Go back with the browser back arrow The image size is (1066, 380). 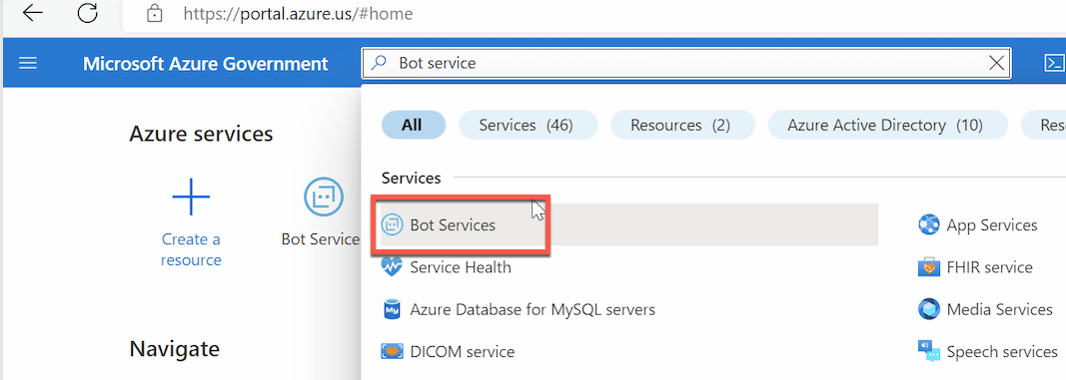(33, 13)
